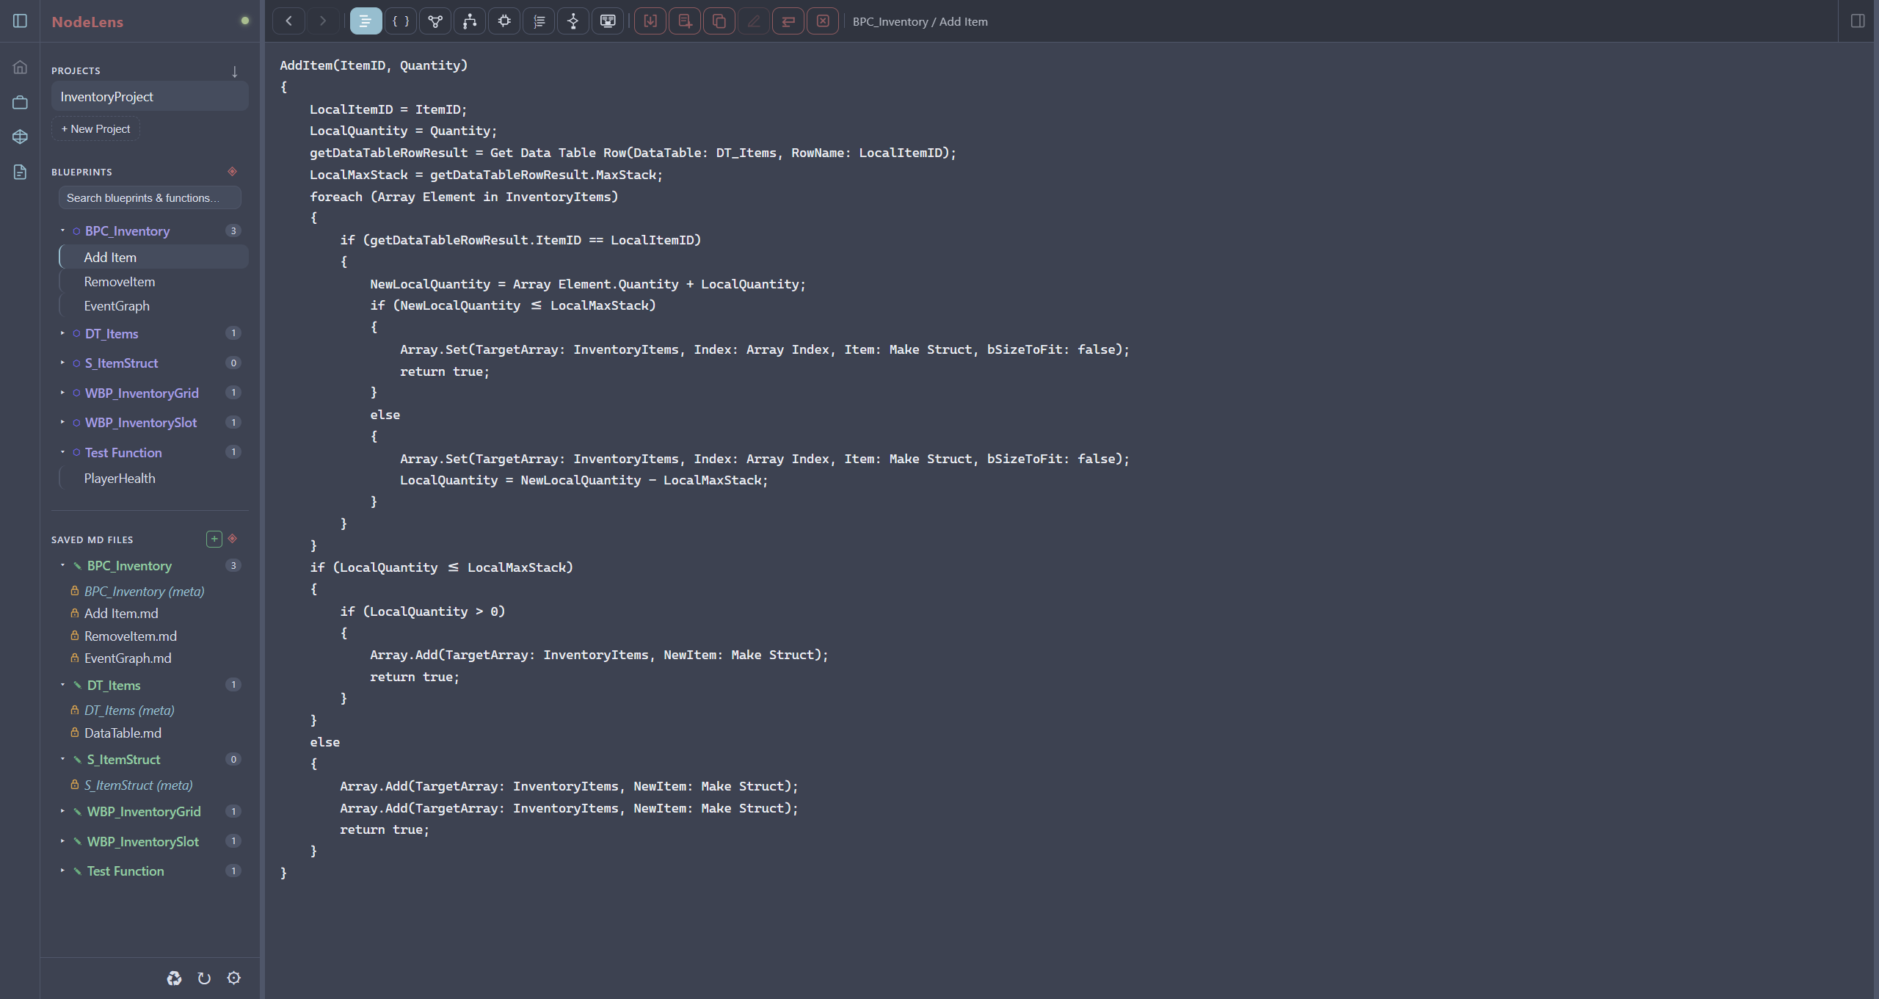Click the foreach (Array Element in InventoryItems) line
This screenshot has height=999, width=1879.
(x=464, y=197)
